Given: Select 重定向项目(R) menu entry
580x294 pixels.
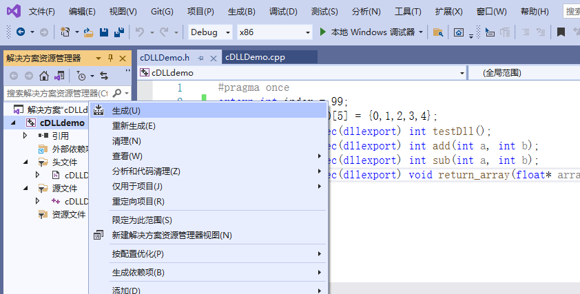Looking at the screenshot, I should pos(209,202).
